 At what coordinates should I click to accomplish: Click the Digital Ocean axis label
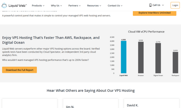click(x=158, y=75)
